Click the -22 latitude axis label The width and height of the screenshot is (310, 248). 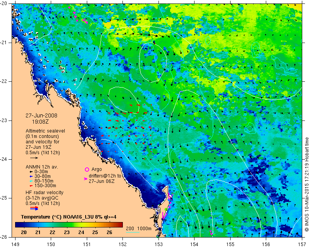[x=4, y=81]
